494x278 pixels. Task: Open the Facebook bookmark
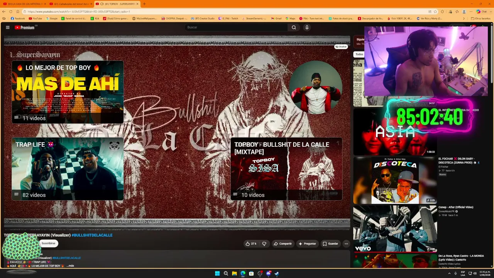18,19
